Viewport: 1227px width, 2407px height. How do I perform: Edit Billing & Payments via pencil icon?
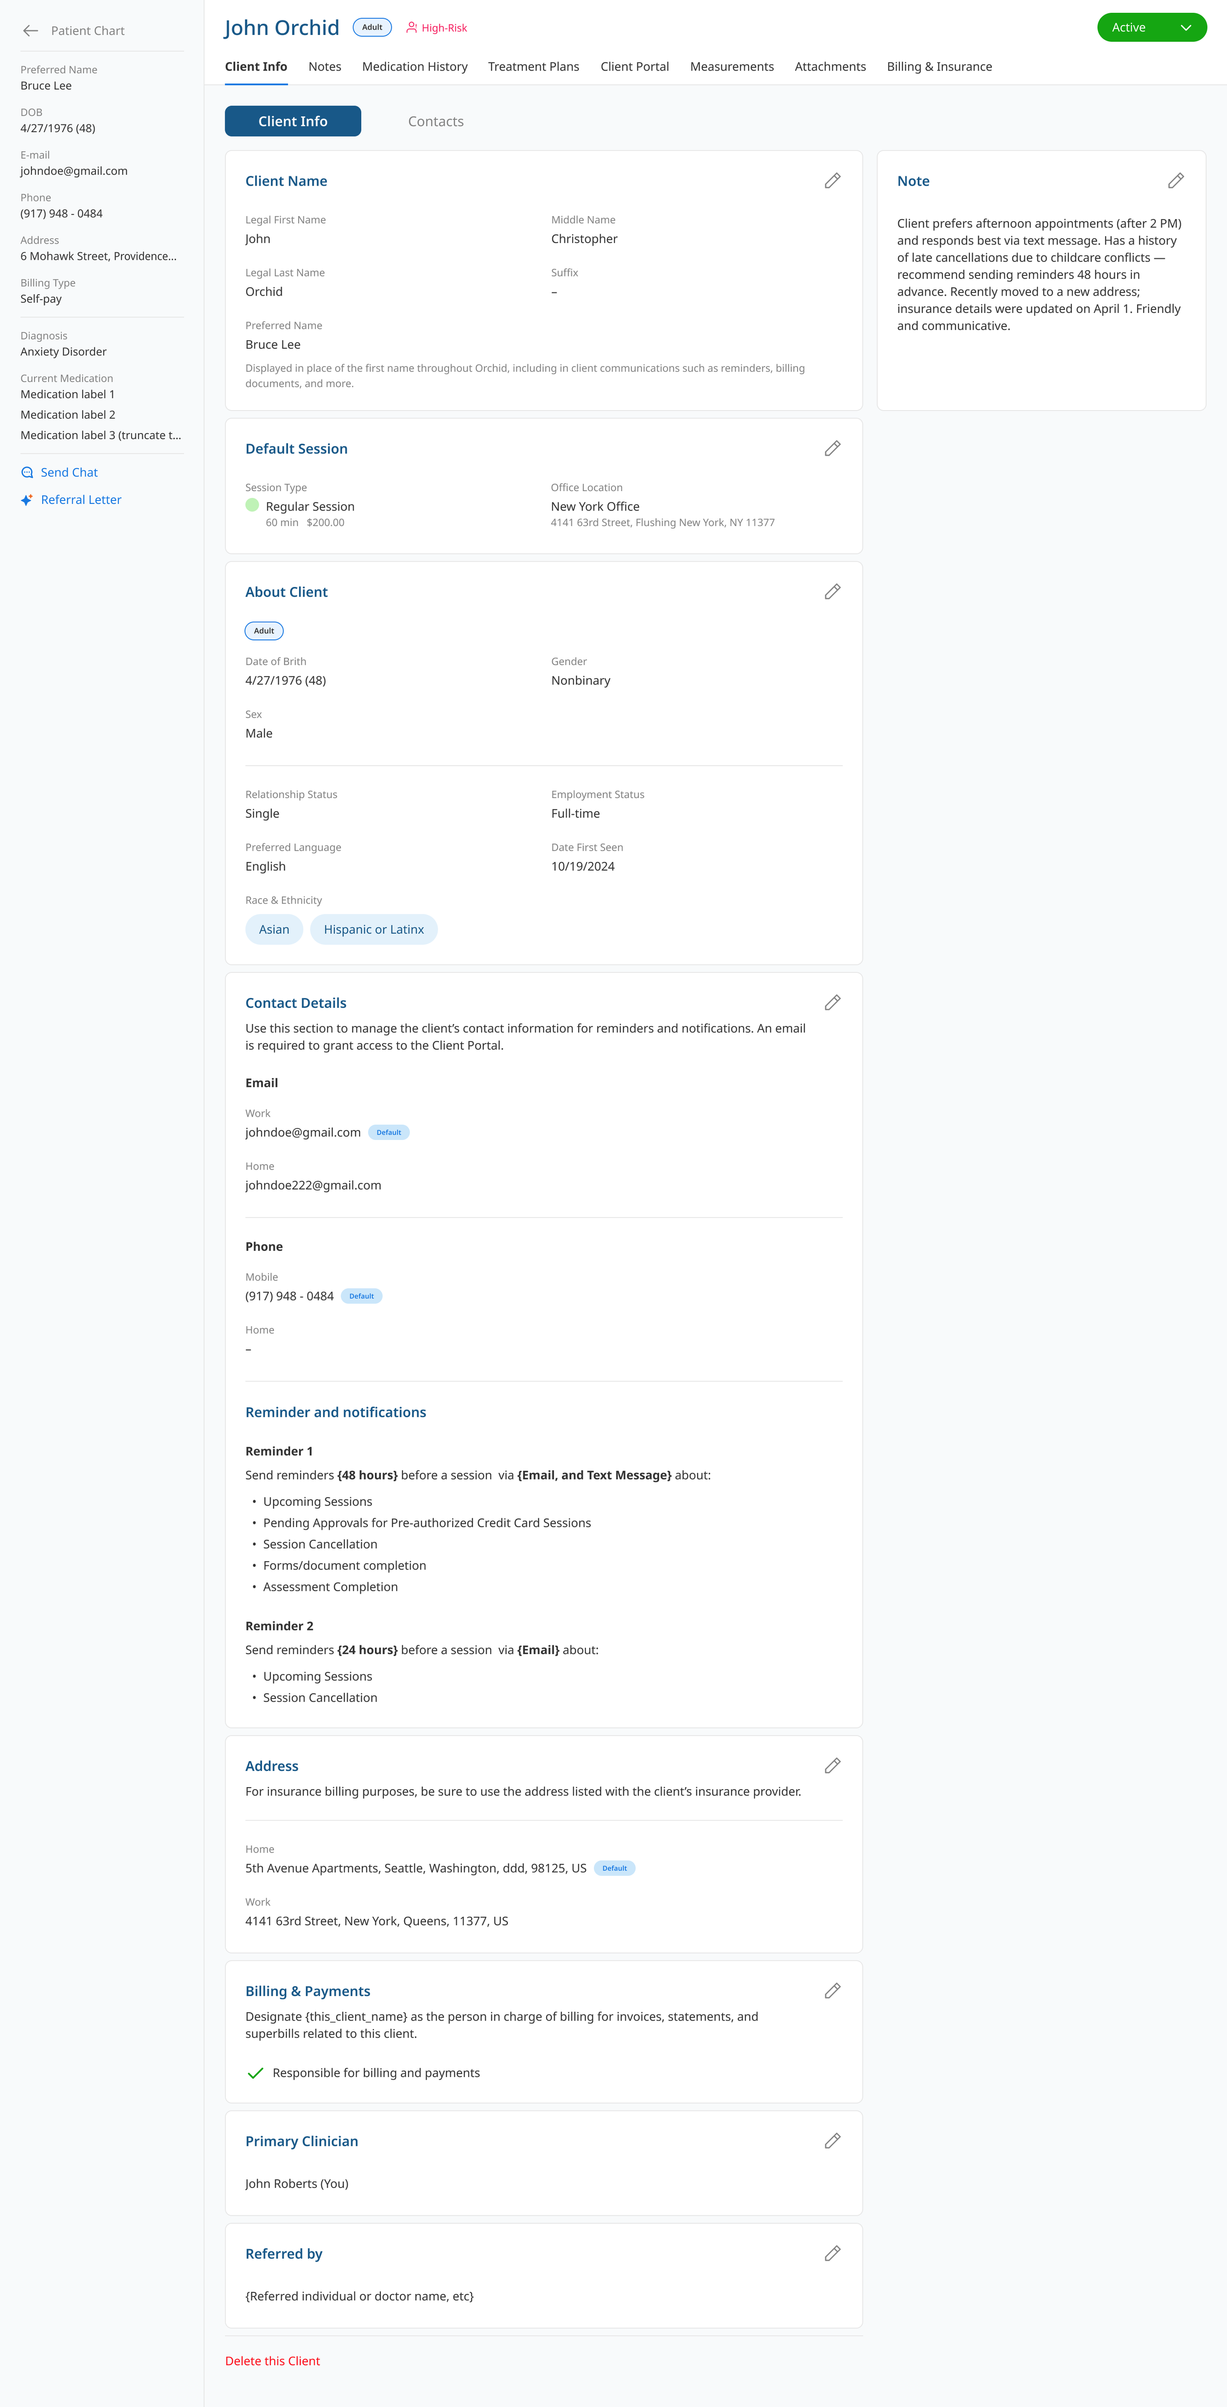[832, 1990]
